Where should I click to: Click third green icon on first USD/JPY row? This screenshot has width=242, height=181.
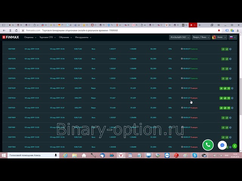pos(228,88)
